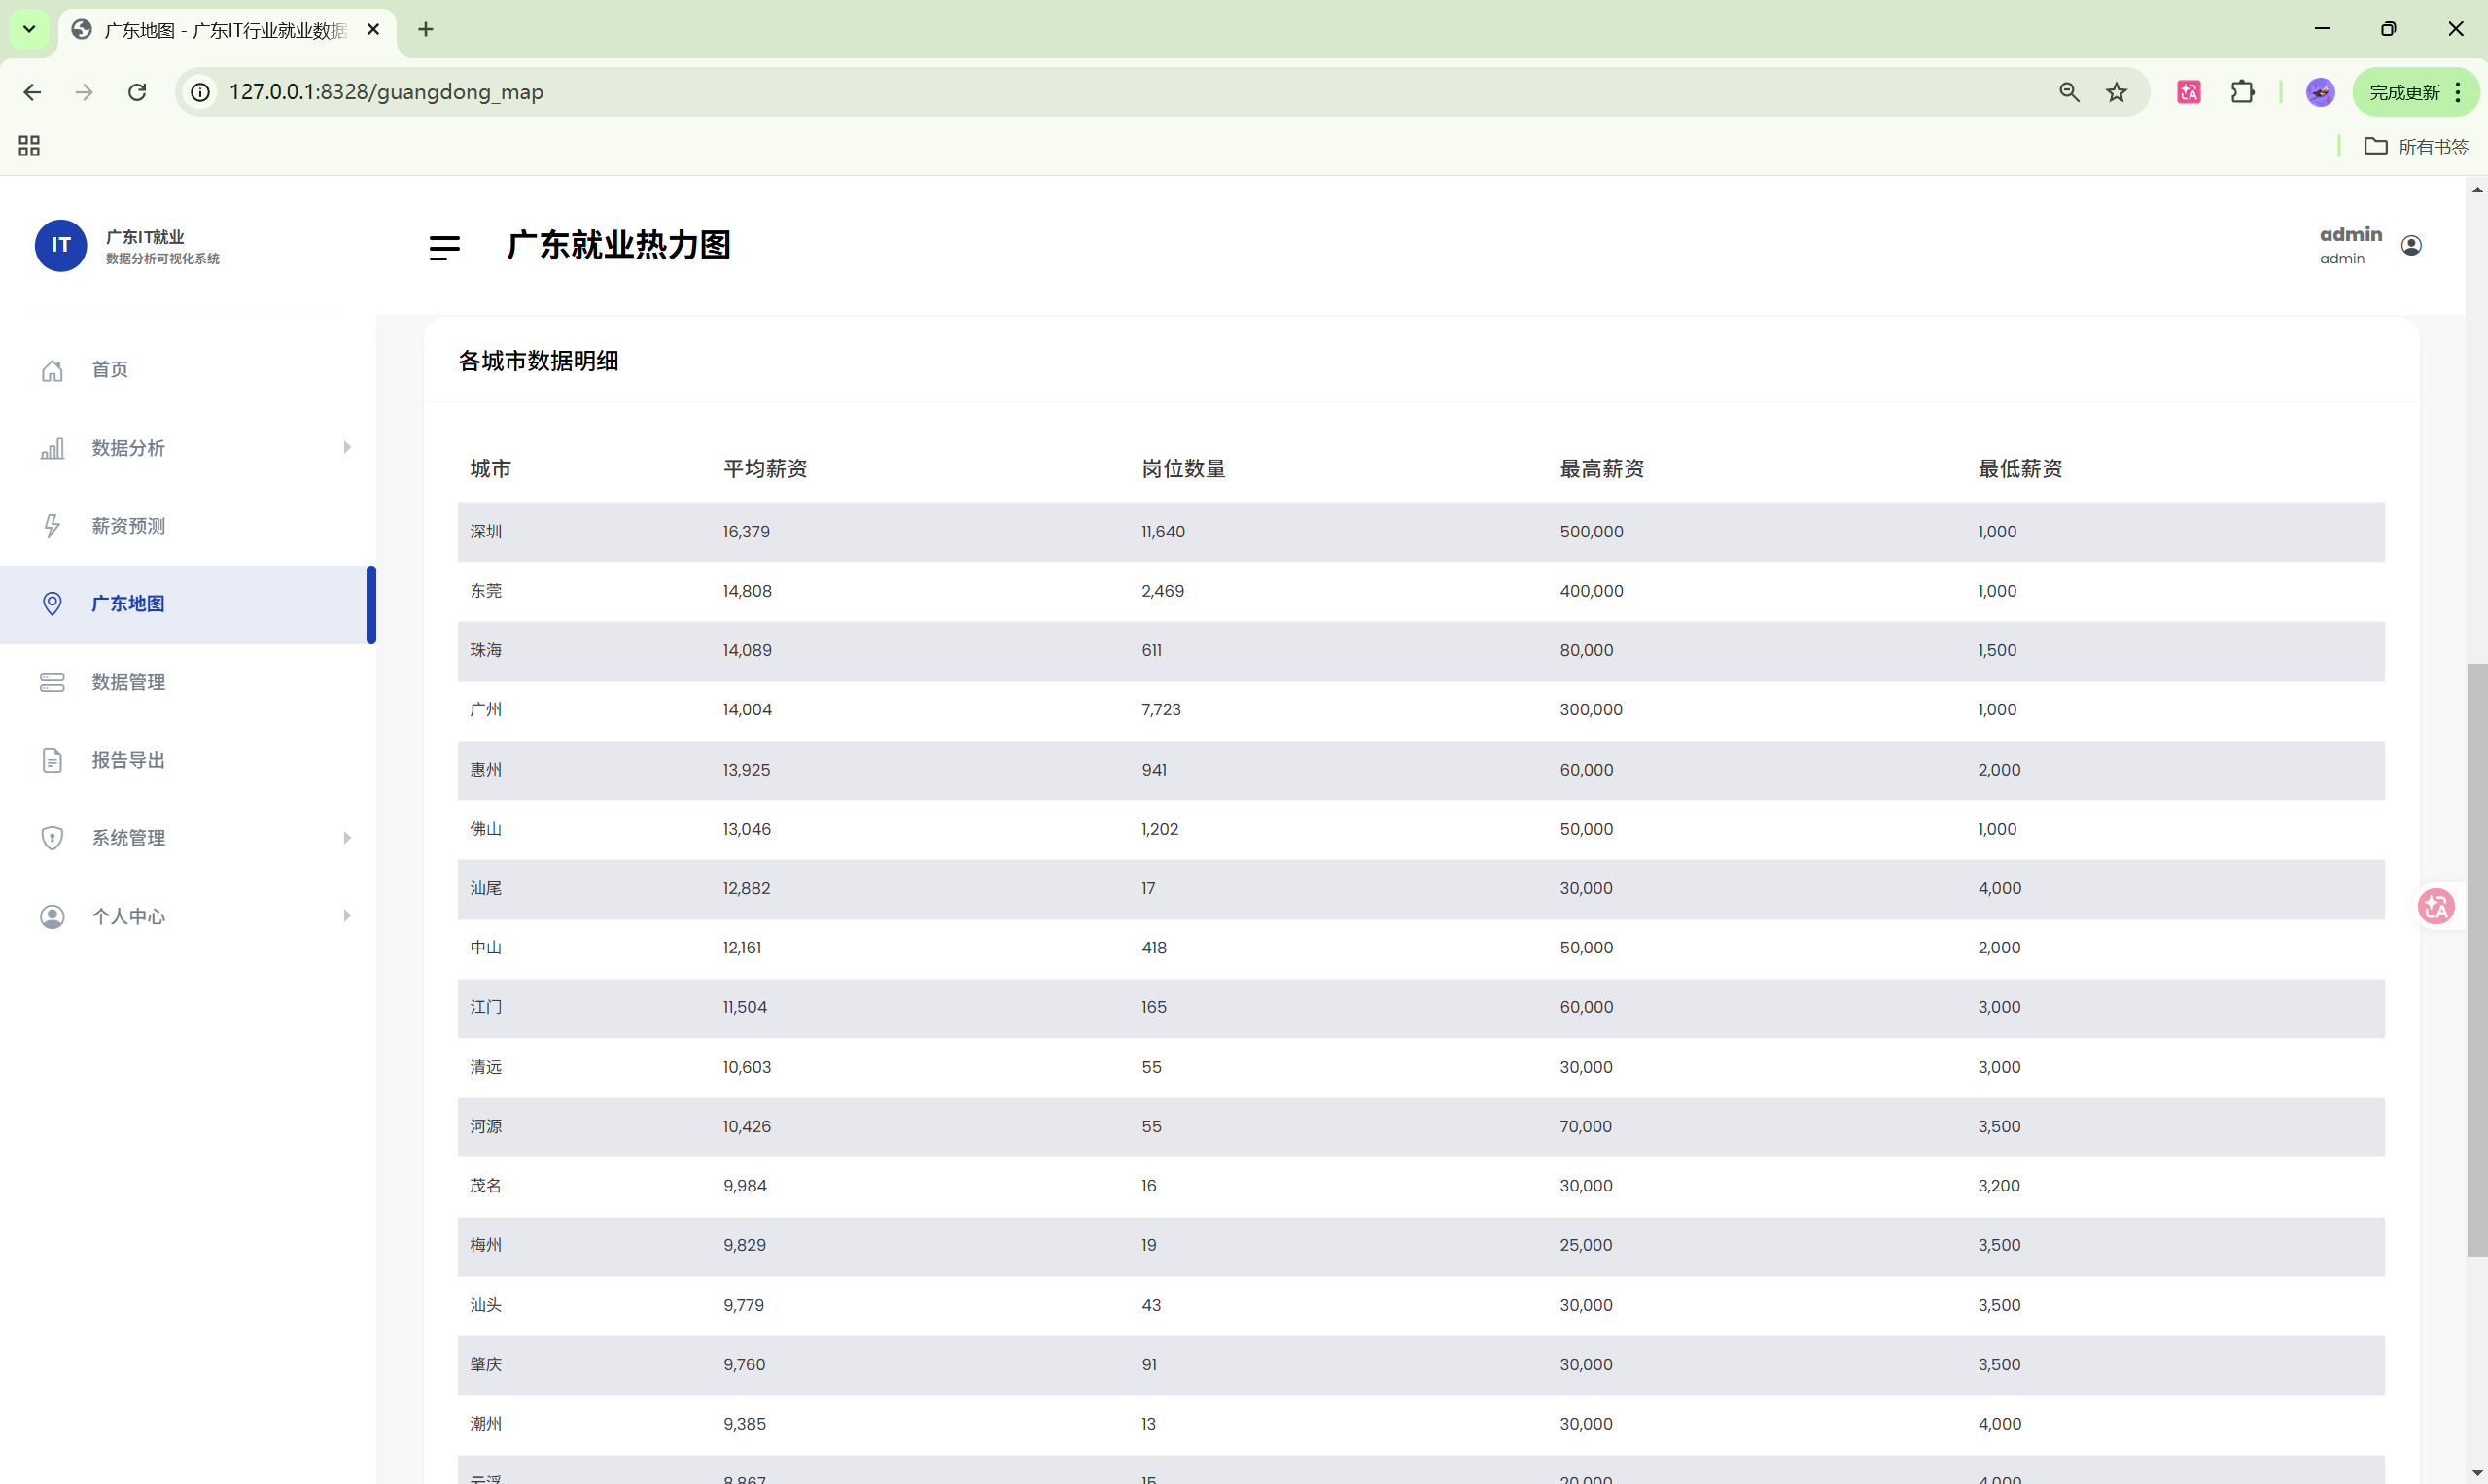
Task: Click the admin user profile icon
Action: click(2411, 246)
